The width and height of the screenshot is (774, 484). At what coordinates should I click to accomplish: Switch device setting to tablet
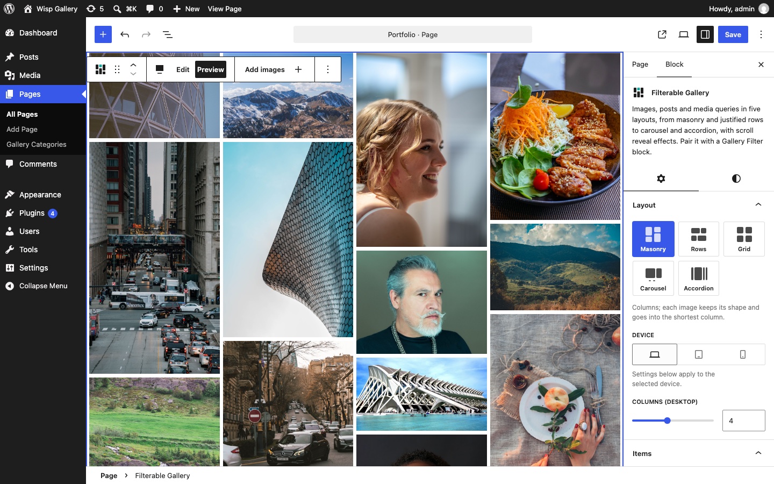click(699, 354)
